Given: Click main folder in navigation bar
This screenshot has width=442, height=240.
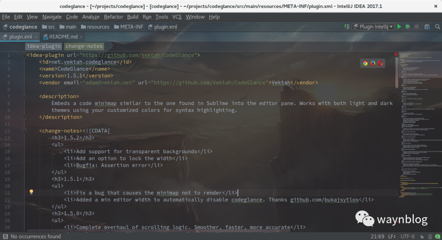Looking at the screenshot, I should 68,27.
